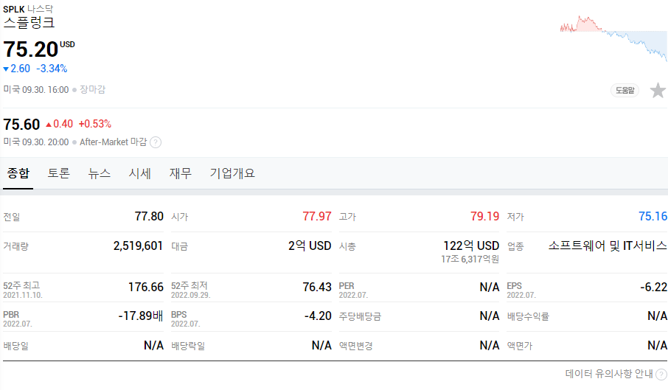Click the 배당락일 label
This screenshot has width=668, height=390.
coord(188,346)
